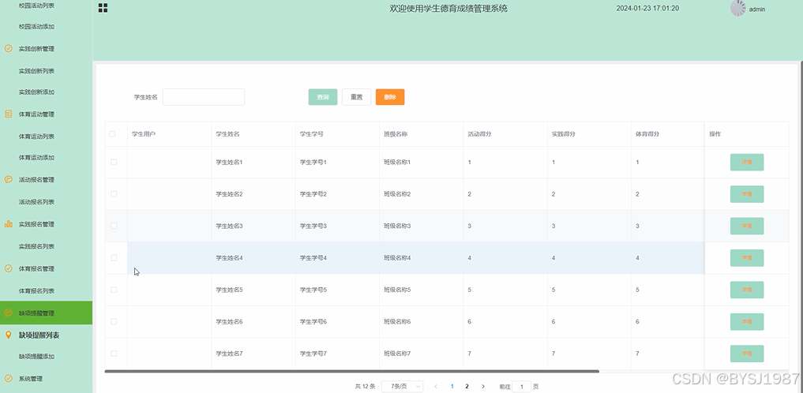The width and height of the screenshot is (803, 393).
Task: Check the row for 学生姓名2
Action: 114,194
